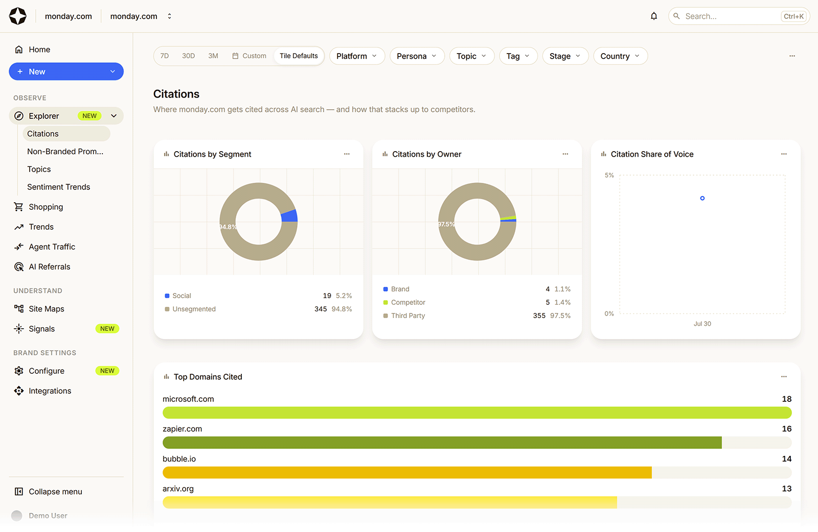This screenshot has width=818, height=532.
Task: Click the Custom calendar icon
Action: pos(235,56)
